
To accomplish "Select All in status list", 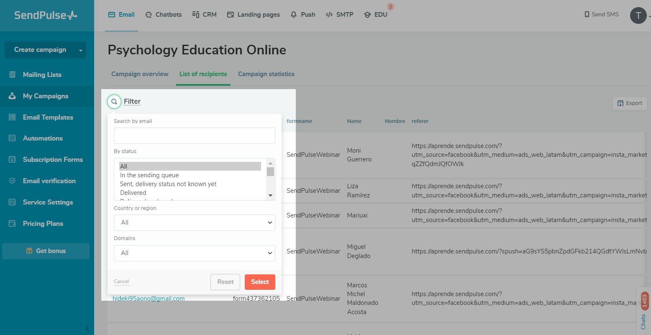I will point(190,166).
